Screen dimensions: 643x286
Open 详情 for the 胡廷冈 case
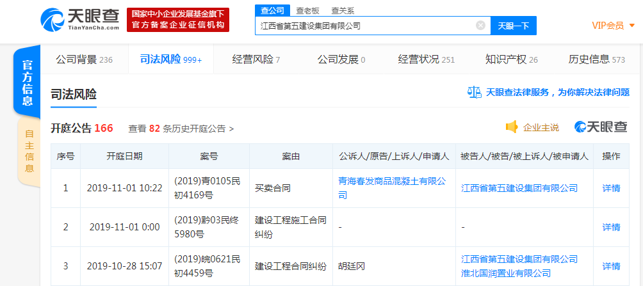pyautogui.click(x=611, y=266)
